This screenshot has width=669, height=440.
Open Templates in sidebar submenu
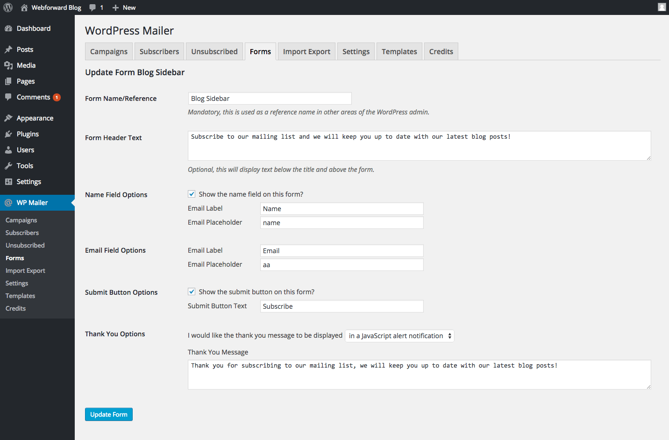21,296
